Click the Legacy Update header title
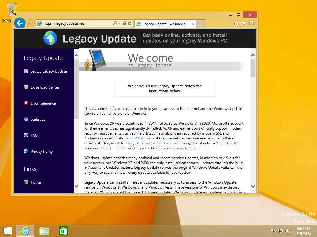The image size is (317, 237). [99, 39]
